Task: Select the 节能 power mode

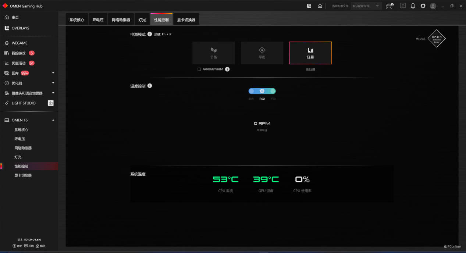Action: 213,53
